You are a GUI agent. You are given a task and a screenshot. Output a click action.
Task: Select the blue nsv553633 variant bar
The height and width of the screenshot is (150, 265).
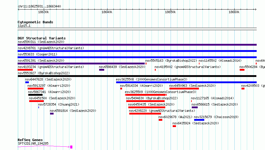pos(137,57)
